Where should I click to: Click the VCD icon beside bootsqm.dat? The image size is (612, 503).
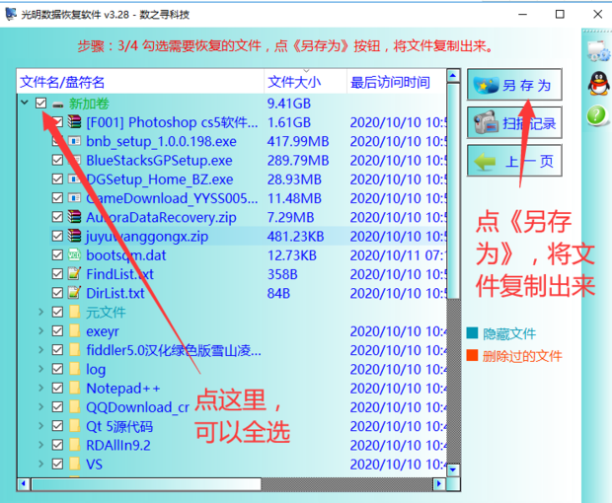(74, 255)
